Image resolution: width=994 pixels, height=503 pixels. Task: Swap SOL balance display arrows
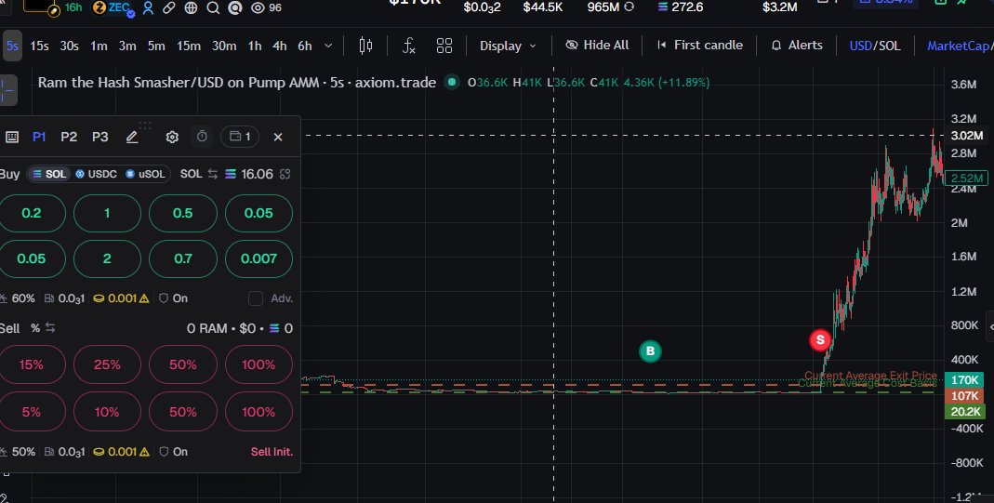[212, 174]
